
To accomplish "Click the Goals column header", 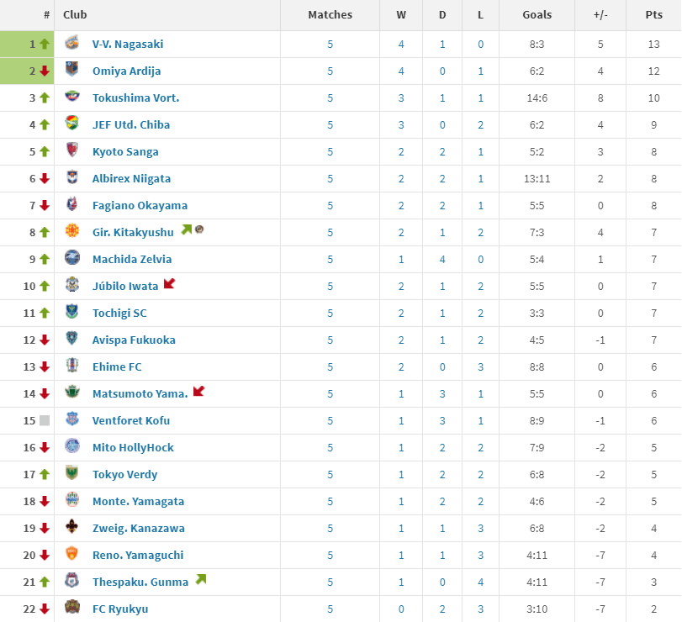I will (x=537, y=14).
